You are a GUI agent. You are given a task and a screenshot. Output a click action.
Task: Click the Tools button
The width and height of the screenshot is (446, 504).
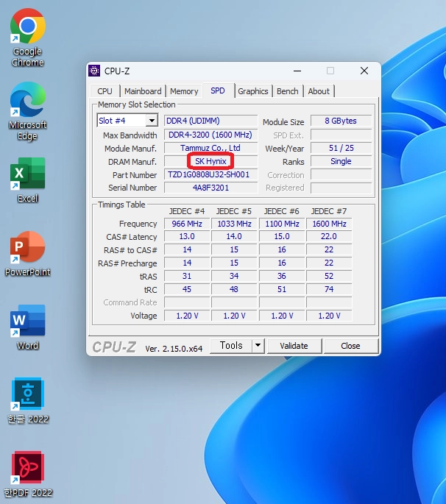pos(231,346)
